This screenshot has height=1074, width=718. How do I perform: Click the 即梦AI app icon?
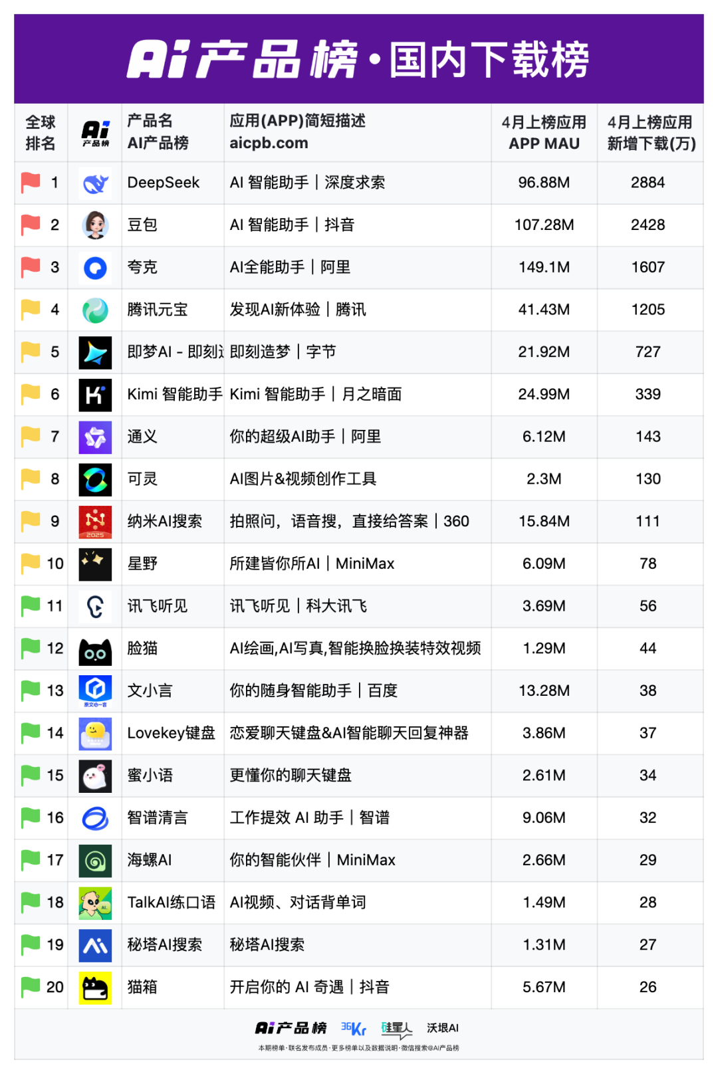(x=95, y=352)
